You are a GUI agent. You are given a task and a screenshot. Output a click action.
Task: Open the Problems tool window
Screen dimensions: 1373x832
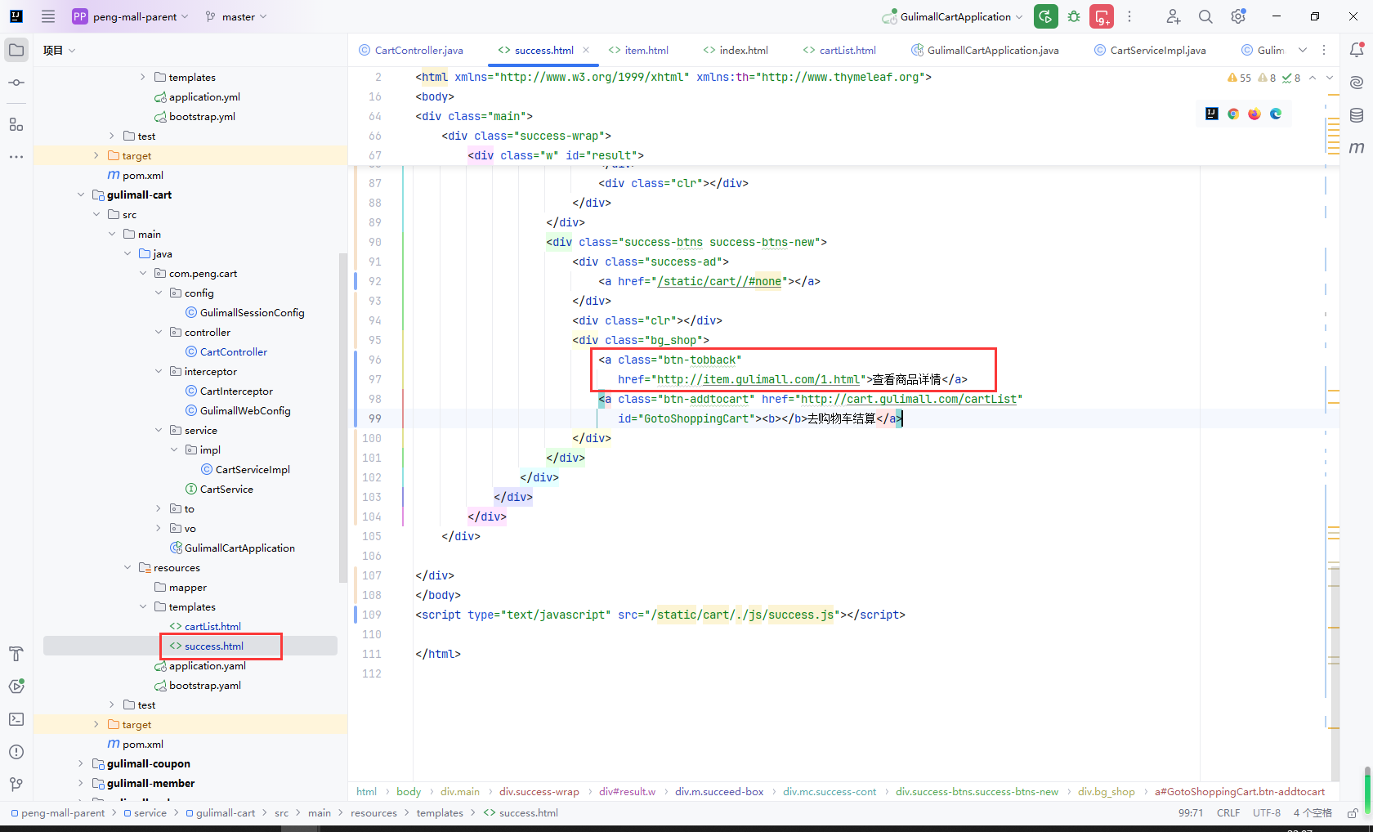pos(16,752)
